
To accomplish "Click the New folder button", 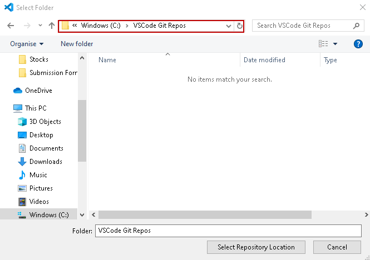I will (77, 44).
